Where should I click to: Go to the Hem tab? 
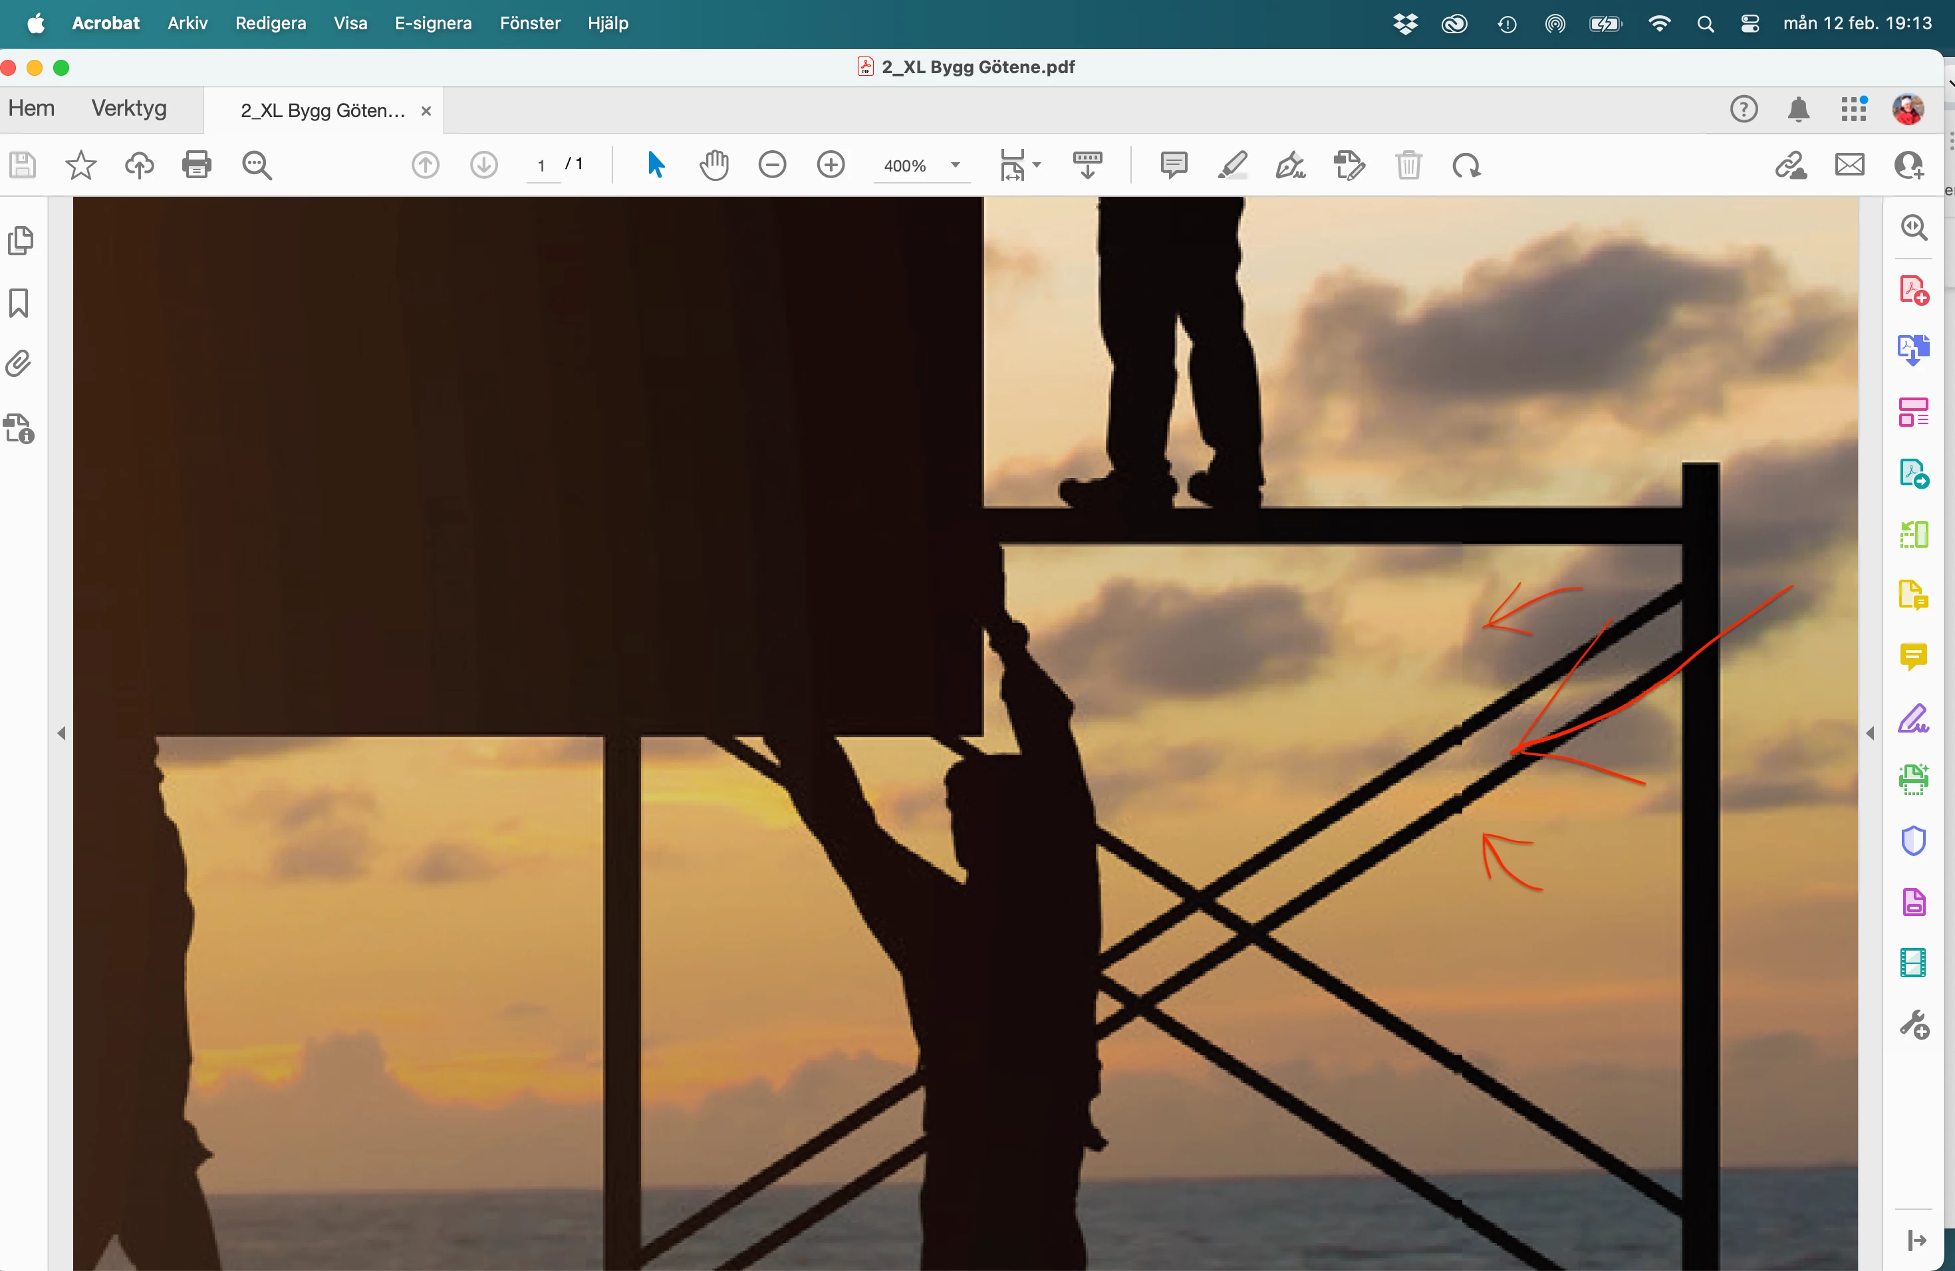click(31, 108)
